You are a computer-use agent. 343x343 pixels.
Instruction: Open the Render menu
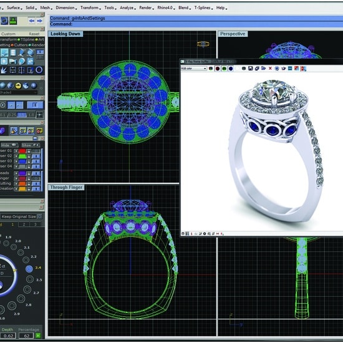(x=147, y=8)
